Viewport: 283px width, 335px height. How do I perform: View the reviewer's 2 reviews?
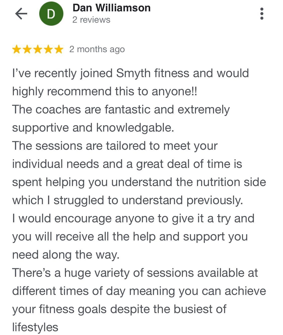click(x=91, y=20)
